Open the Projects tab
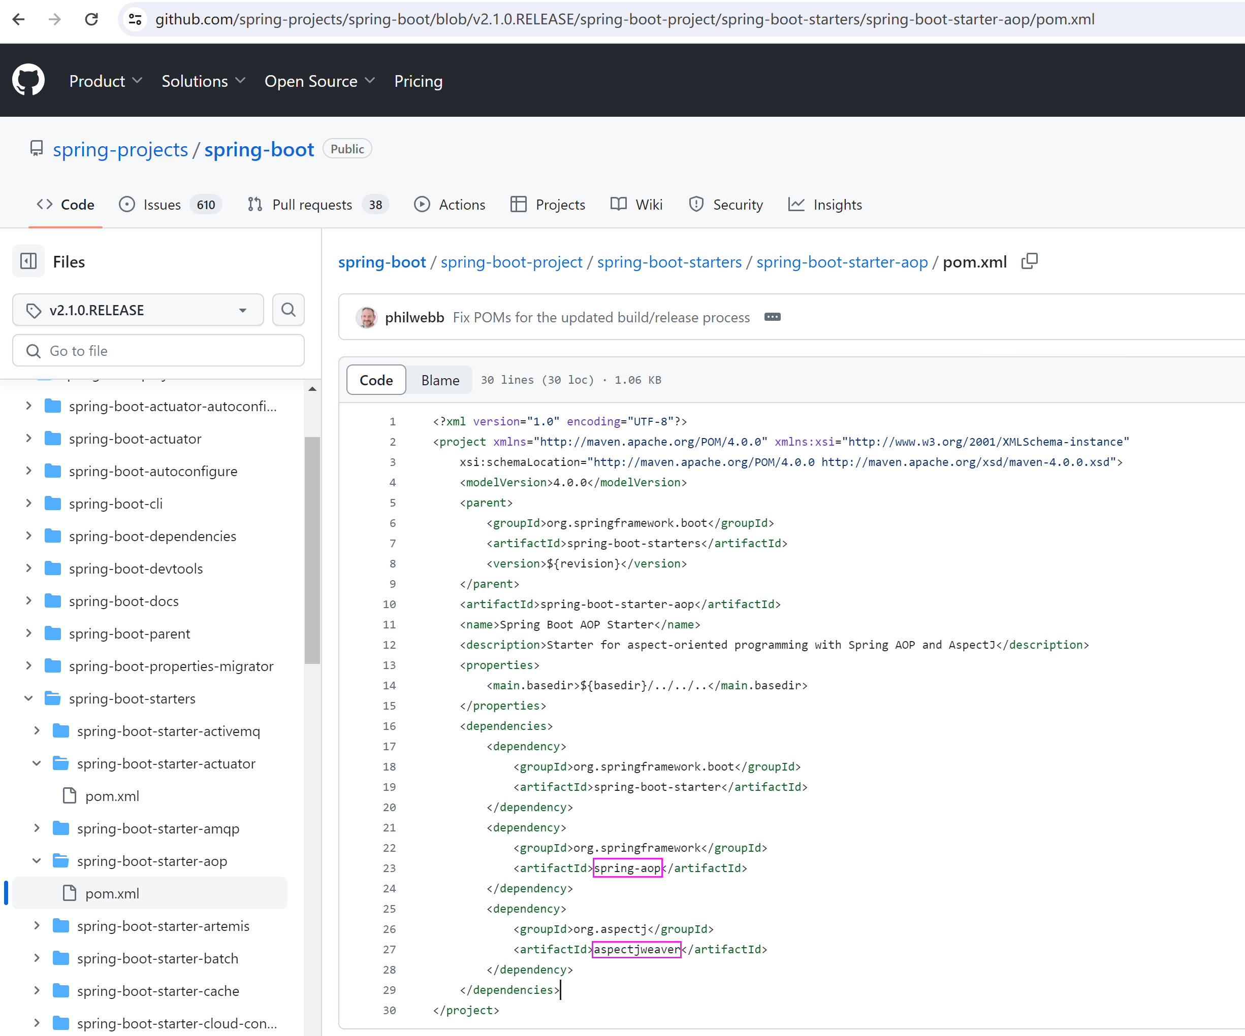 tap(548, 205)
